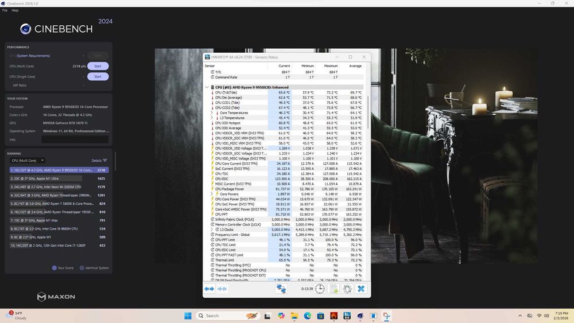The height and width of the screenshot is (323, 574).
Task: Show hidden tray icons chevron
Action: click(x=520, y=316)
